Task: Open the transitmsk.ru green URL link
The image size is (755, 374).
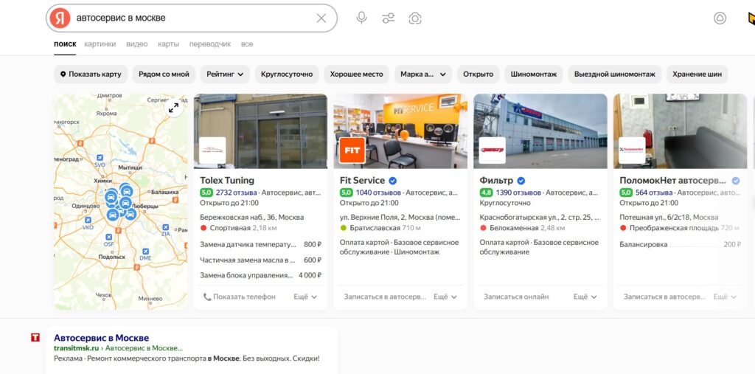Action: 76,348
